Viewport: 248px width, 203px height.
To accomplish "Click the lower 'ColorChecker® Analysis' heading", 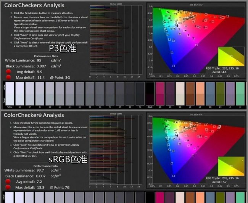I will click(x=34, y=115).
